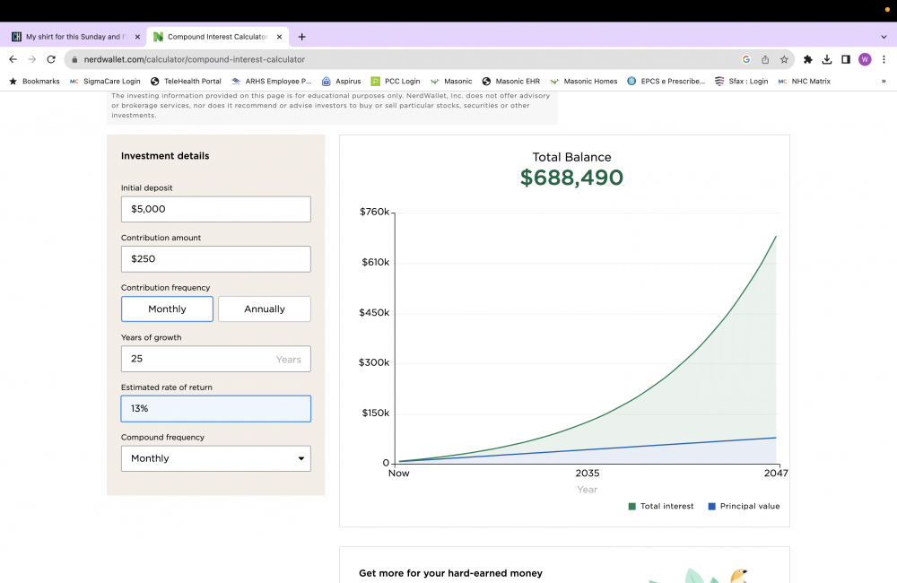Open the TeleHealth Portal bookmark

pos(186,81)
